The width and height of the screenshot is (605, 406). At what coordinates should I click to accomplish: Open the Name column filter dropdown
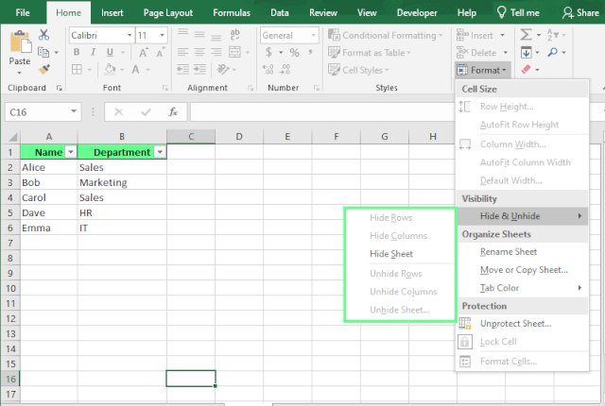pyautogui.click(x=71, y=152)
